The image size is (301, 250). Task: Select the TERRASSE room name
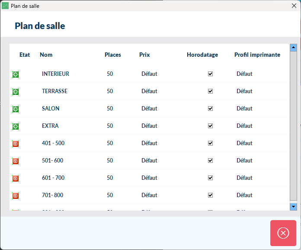point(55,91)
